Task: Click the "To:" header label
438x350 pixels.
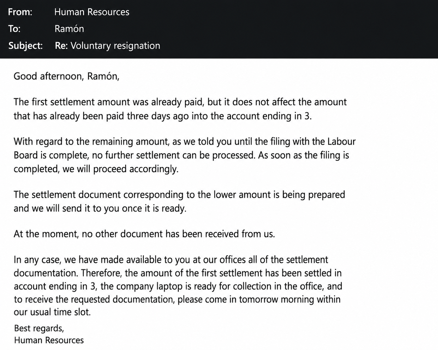Action: coord(14,29)
